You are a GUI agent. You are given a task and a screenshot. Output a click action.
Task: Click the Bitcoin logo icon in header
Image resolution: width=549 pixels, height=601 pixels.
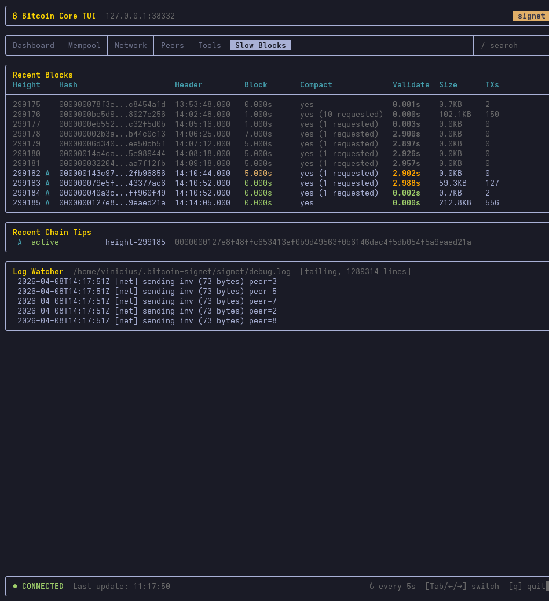pyautogui.click(x=15, y=16)
